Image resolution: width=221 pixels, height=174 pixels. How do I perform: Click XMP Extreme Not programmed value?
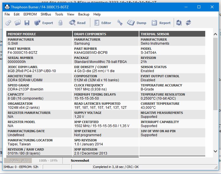[88, 135]
